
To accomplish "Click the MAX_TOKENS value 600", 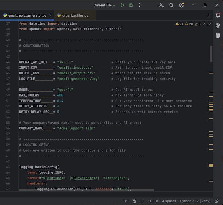I will [60, 95].
